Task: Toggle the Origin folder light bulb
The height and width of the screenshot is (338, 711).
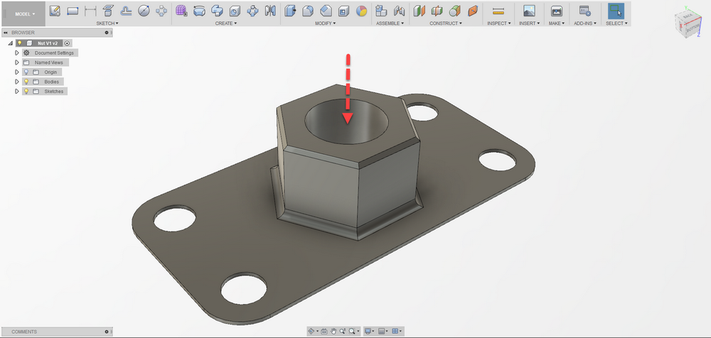Action: 26,72
